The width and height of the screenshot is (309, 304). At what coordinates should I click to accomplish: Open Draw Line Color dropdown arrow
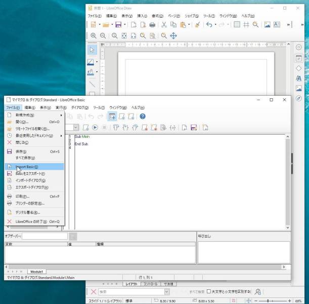pyautogui.click(x=97, y=62)
